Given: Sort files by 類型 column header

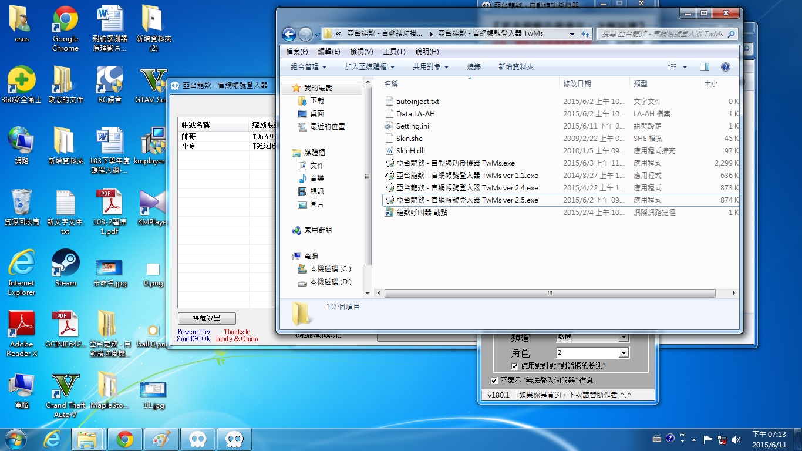Looking at the screenshot, I should tap(664, 84).
